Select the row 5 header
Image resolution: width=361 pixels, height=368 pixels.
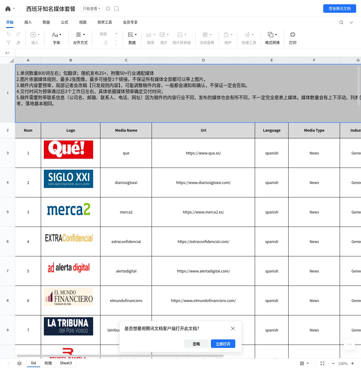point(8,212)
